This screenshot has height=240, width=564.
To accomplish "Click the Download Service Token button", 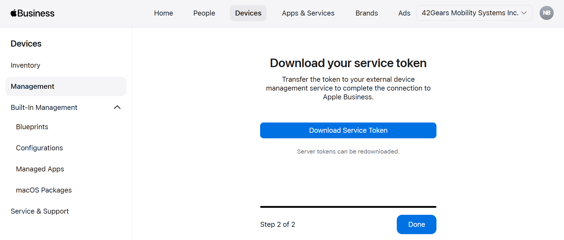I will pyautogui.click(x=348, y=130).
